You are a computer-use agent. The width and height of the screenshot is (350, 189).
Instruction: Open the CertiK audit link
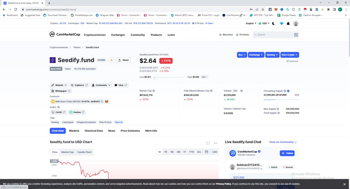[x=58, y=112]
